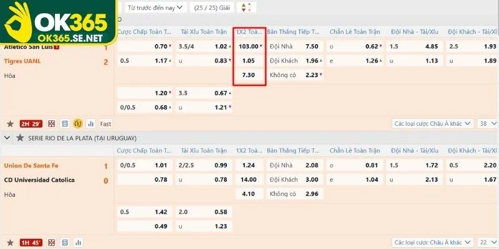499x249 pixels.
Task: Select away over 0.5 odds 2.20
Action: click(x=473, y=165)
